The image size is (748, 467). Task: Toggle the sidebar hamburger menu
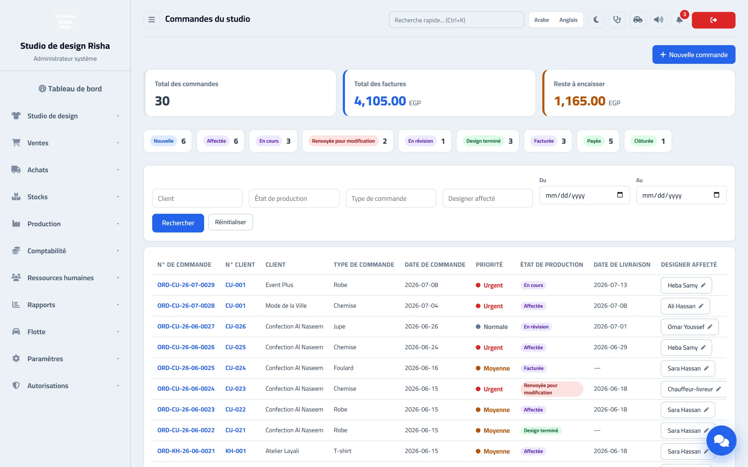151,20
